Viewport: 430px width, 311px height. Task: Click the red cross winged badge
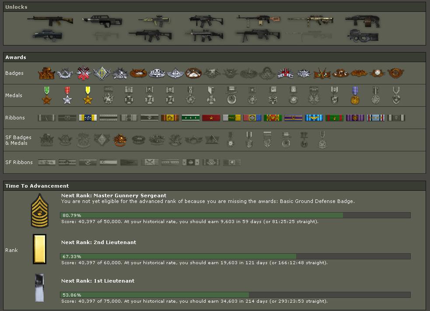tap(285, 73)
